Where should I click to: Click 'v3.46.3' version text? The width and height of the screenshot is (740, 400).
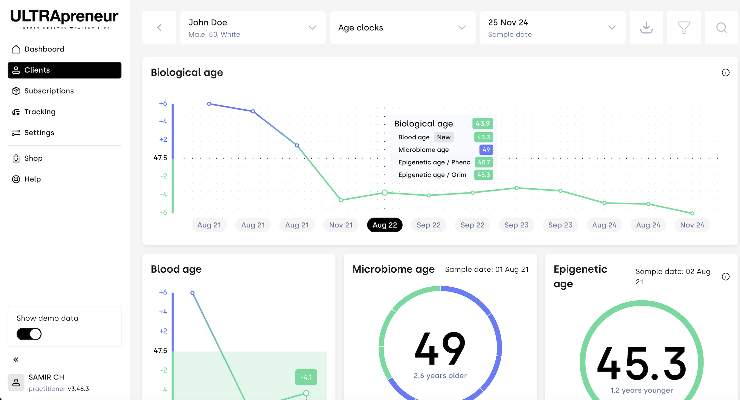click(78, 389)
